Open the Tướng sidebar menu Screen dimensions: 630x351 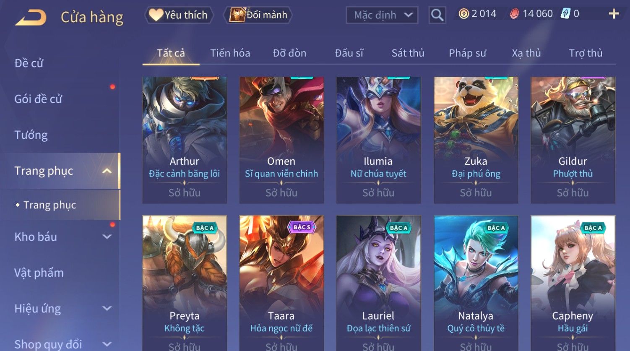(31, 135)
